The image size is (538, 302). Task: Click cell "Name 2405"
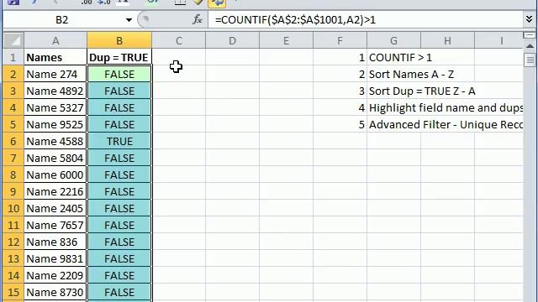(55, 208)
